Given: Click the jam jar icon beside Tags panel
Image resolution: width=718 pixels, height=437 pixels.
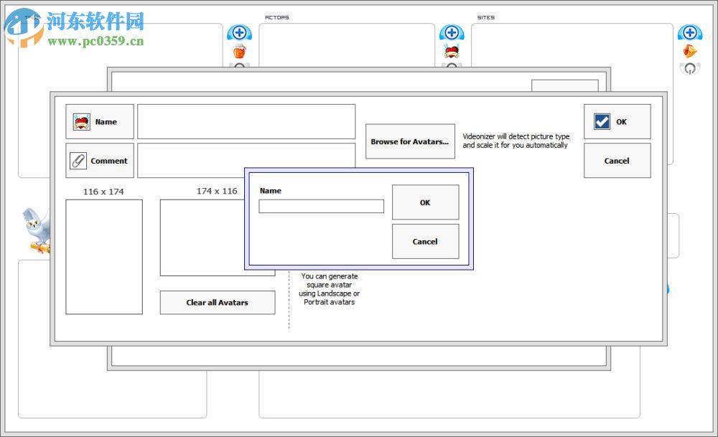Looking at the screenshot, I should click(239, 52).
